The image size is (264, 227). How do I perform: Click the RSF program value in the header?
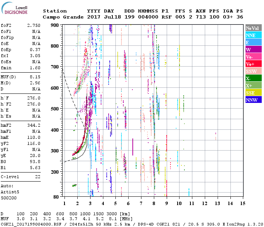click(167, 17)
